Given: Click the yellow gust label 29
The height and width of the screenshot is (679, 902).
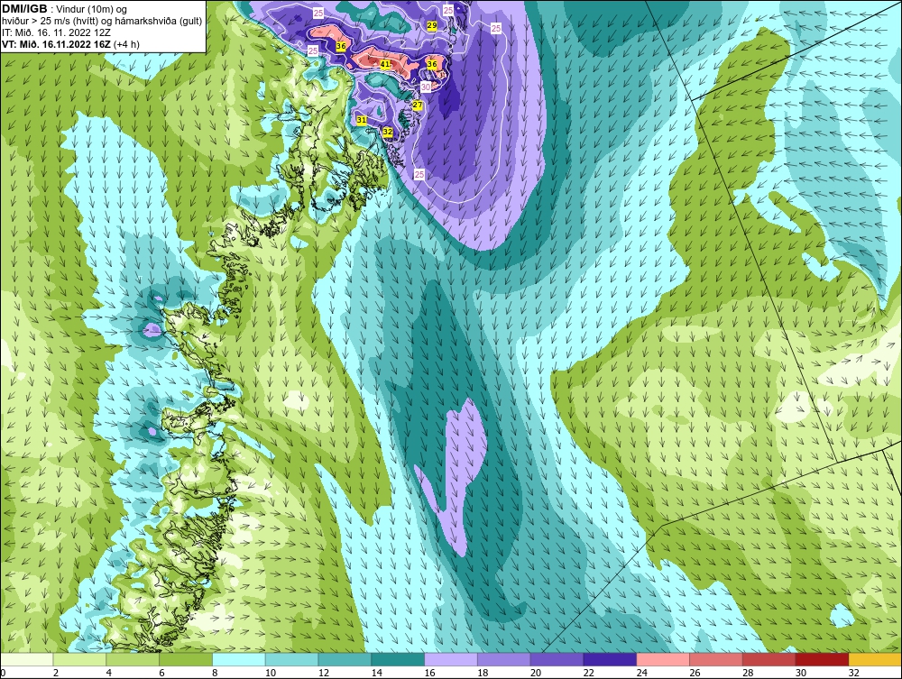Looking at the screenshot, I should coord(432,25).
